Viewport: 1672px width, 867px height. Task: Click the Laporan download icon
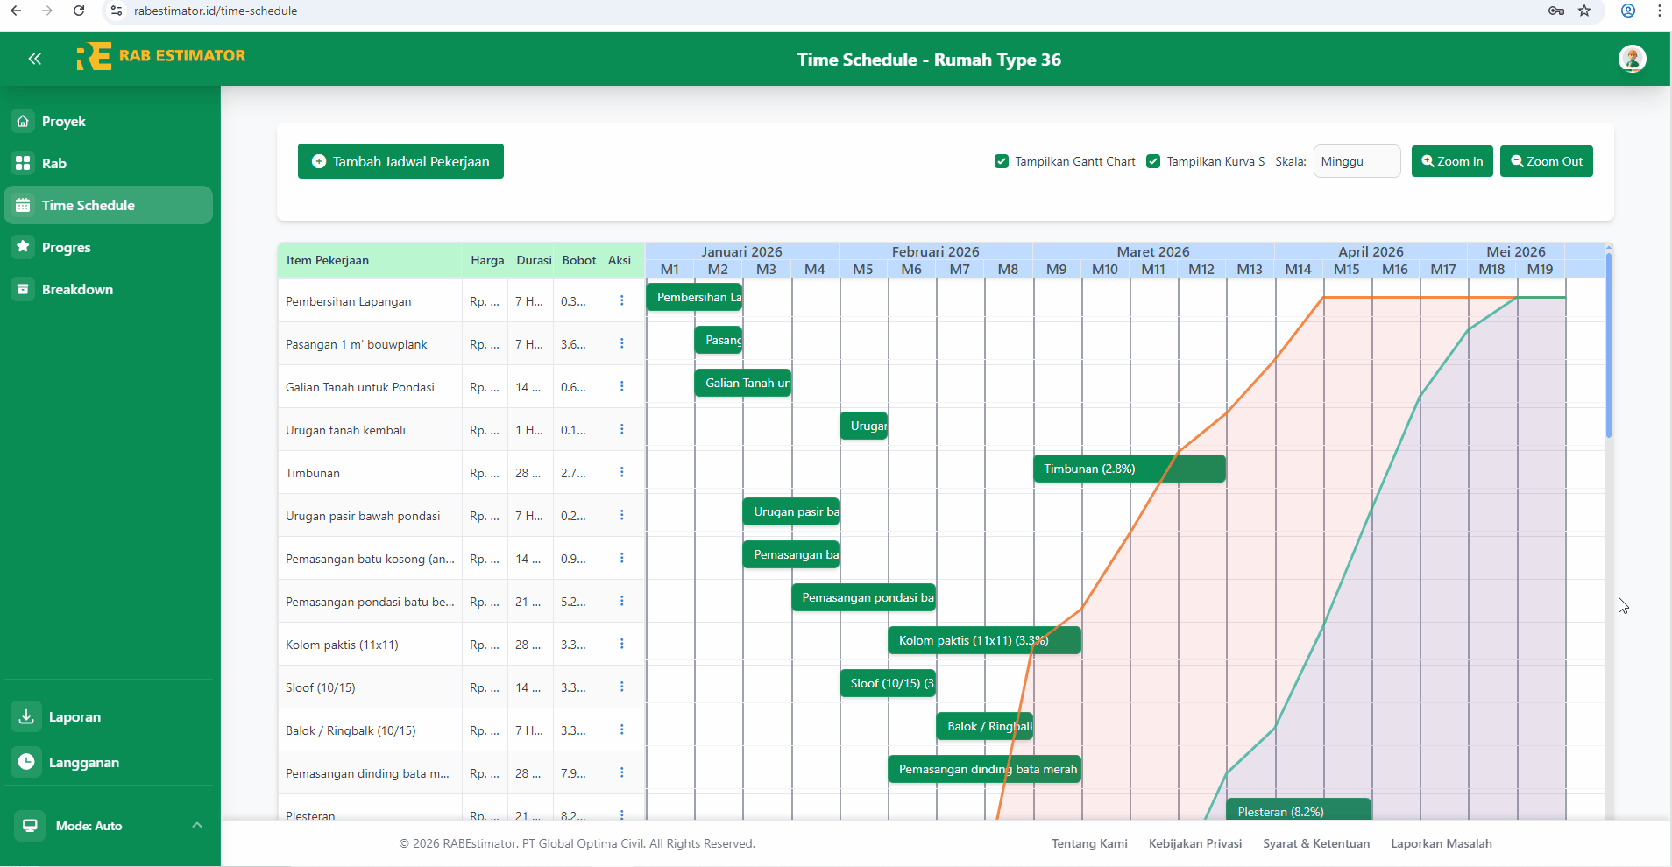26,716
